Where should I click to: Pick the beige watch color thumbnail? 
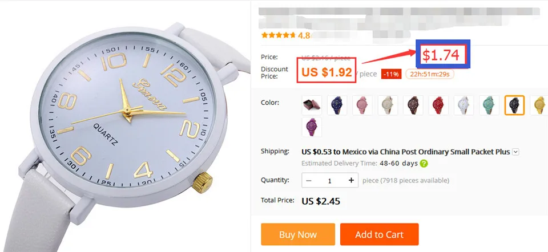tap(388, 105)
